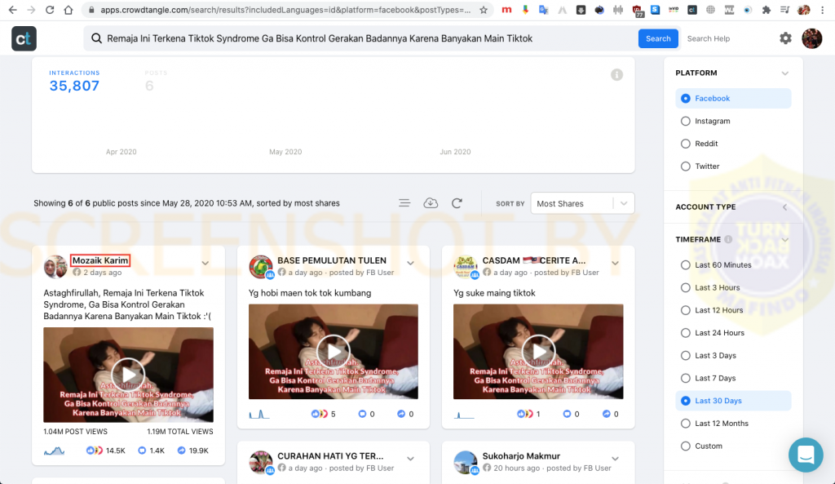Switch to list view layout icon
The height and width of the screenshot is (484, 835).
[x=404, y=203]
